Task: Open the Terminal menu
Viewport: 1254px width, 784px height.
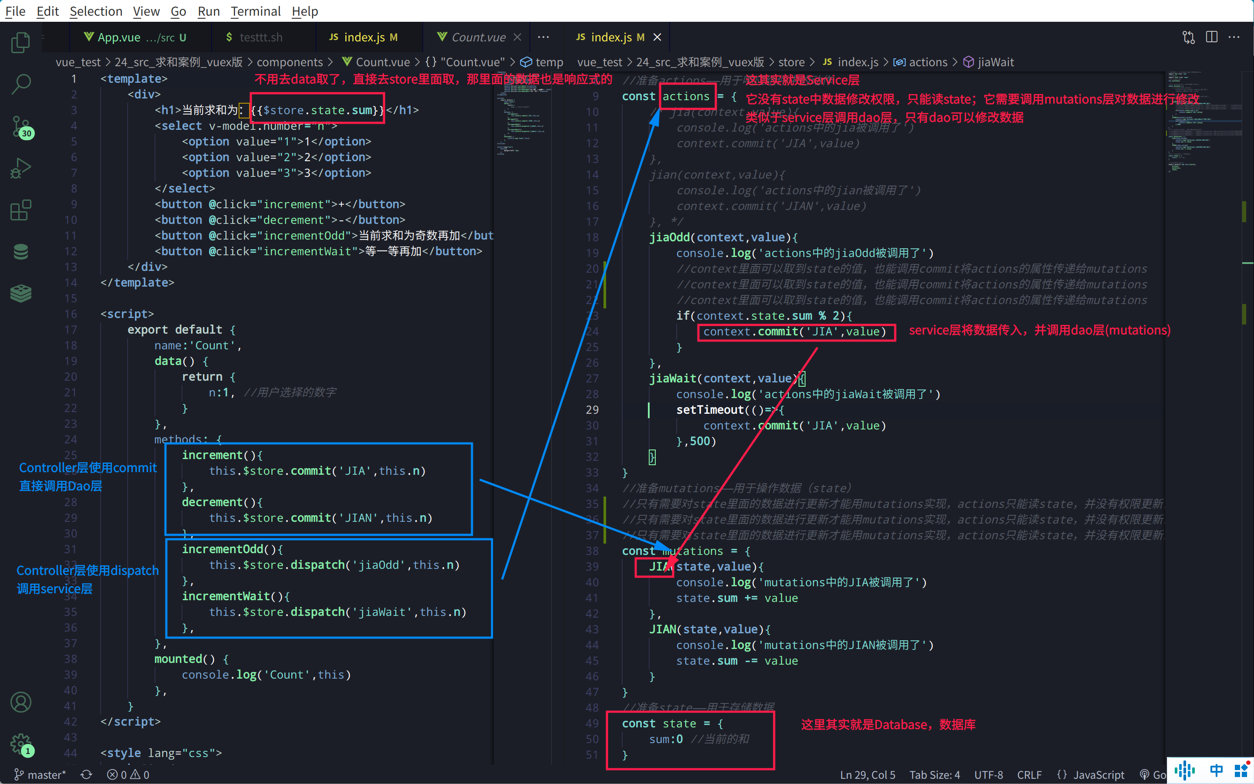Action: point(255,11)
